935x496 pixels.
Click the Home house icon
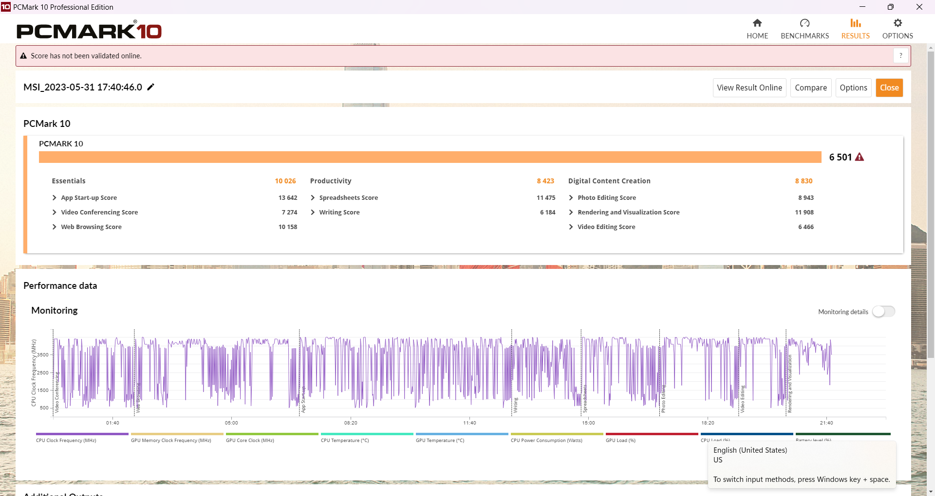(757, 23)
